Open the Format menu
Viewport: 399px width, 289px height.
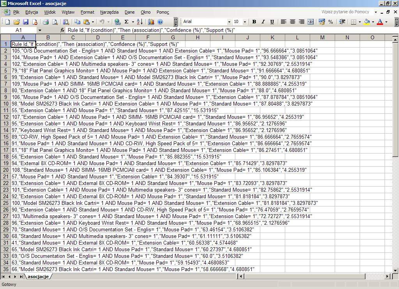pos(87,12)
